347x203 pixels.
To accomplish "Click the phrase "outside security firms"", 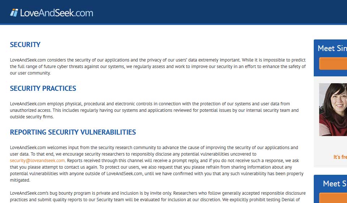I will click(x=31, y=117).
